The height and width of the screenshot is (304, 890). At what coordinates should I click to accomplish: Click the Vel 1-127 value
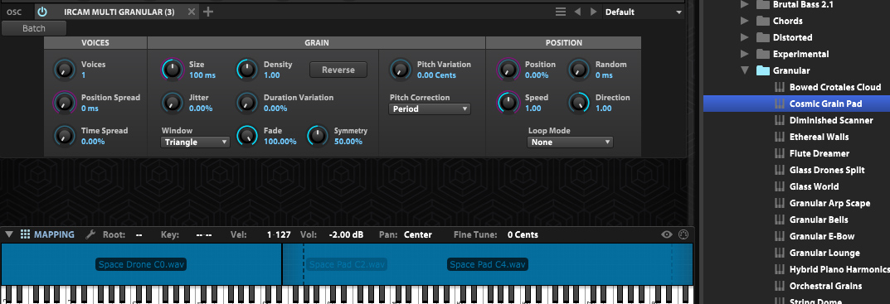click(x=278, y=234)
